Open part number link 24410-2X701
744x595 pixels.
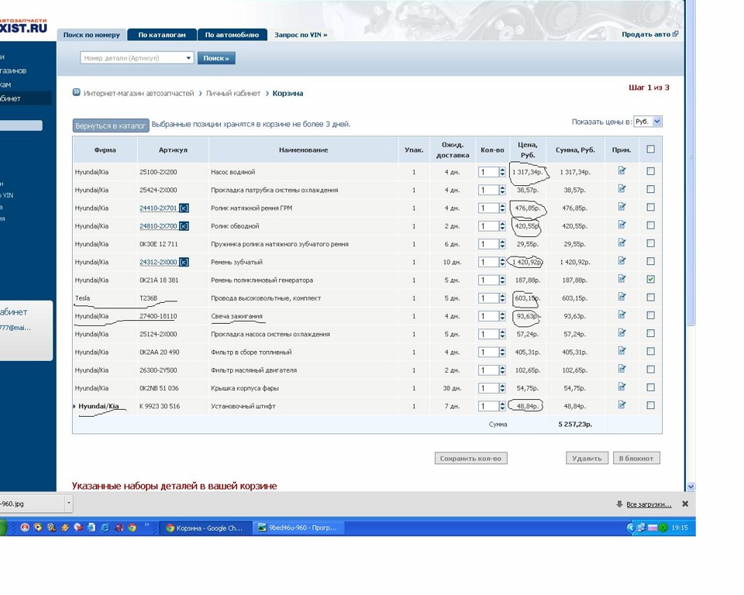(x=158, y=208)
